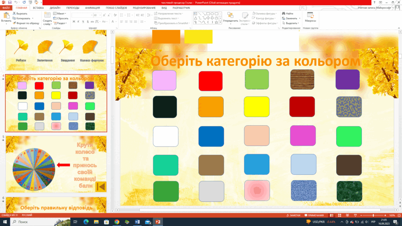Click the Undo arrow in title bar
Viewport: 402px width, 226px height.
tap(16, 2)
